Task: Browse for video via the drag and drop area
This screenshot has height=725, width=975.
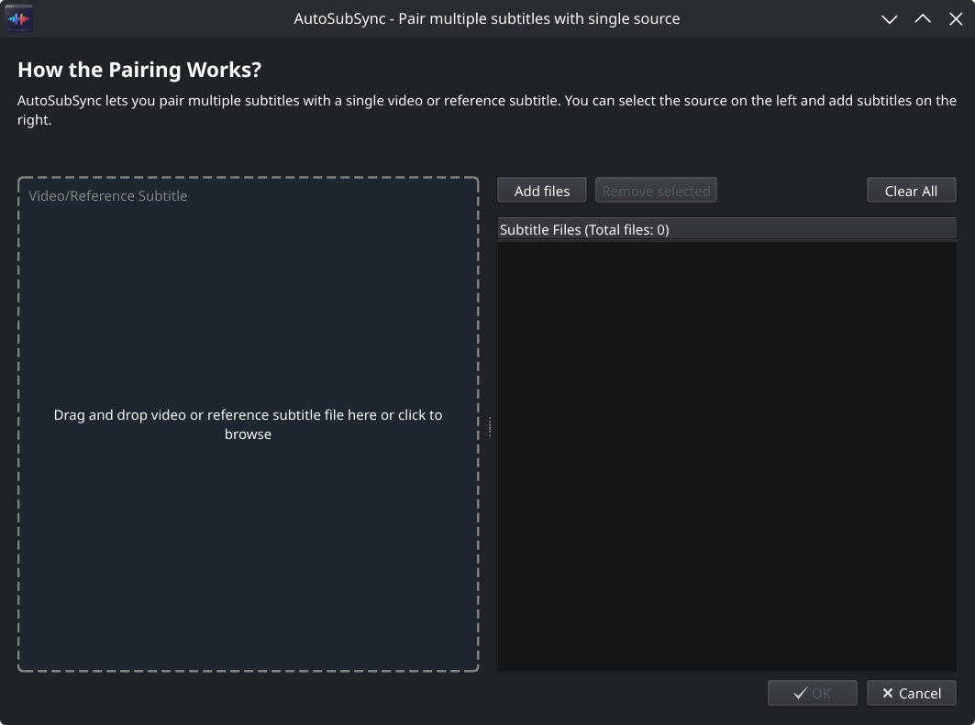Action: 248,424
